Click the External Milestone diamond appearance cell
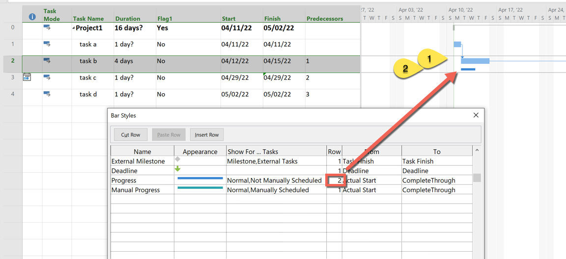The height and width of the screenshot is (259, 566). point(200,161)
